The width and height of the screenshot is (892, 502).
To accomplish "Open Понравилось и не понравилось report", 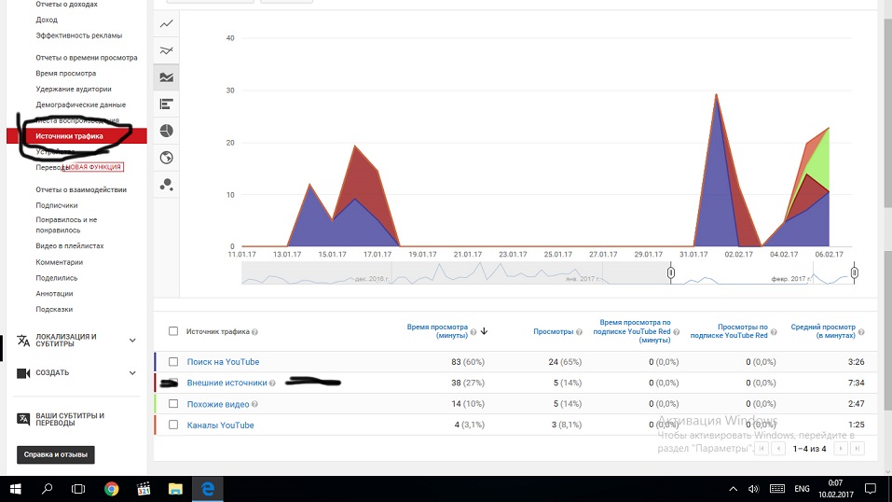I will point(66,225).
